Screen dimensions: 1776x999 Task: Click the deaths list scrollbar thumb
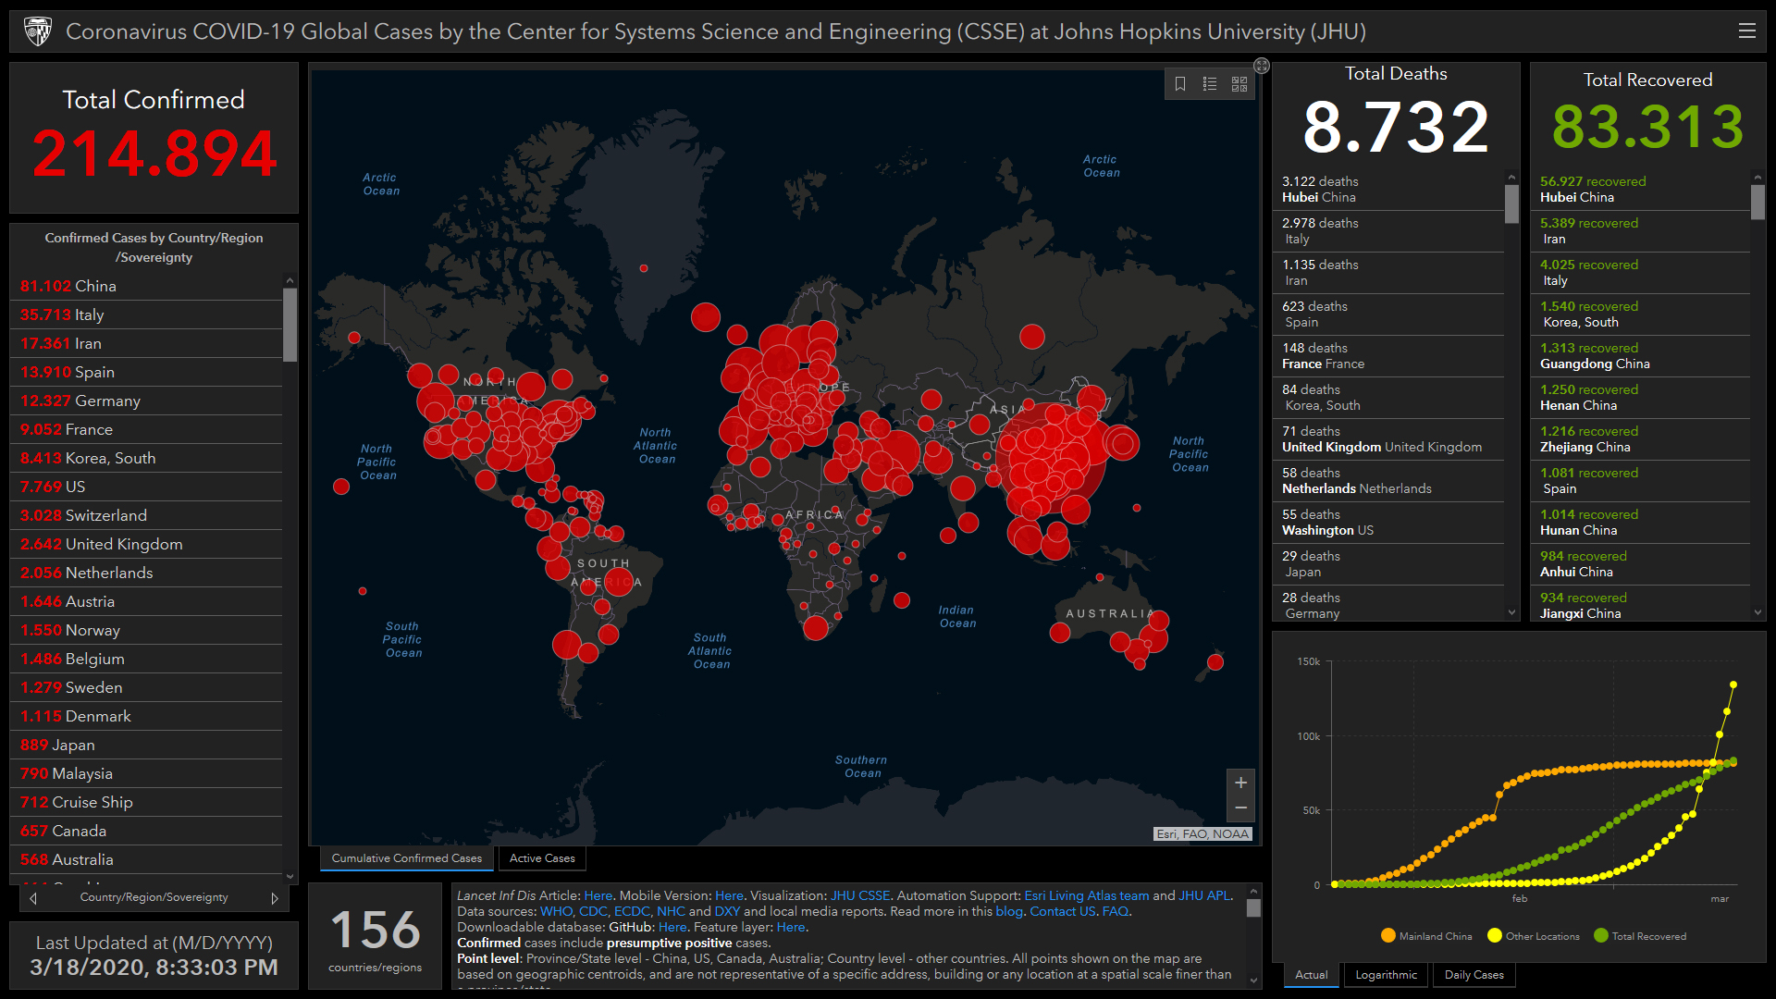1511,203
